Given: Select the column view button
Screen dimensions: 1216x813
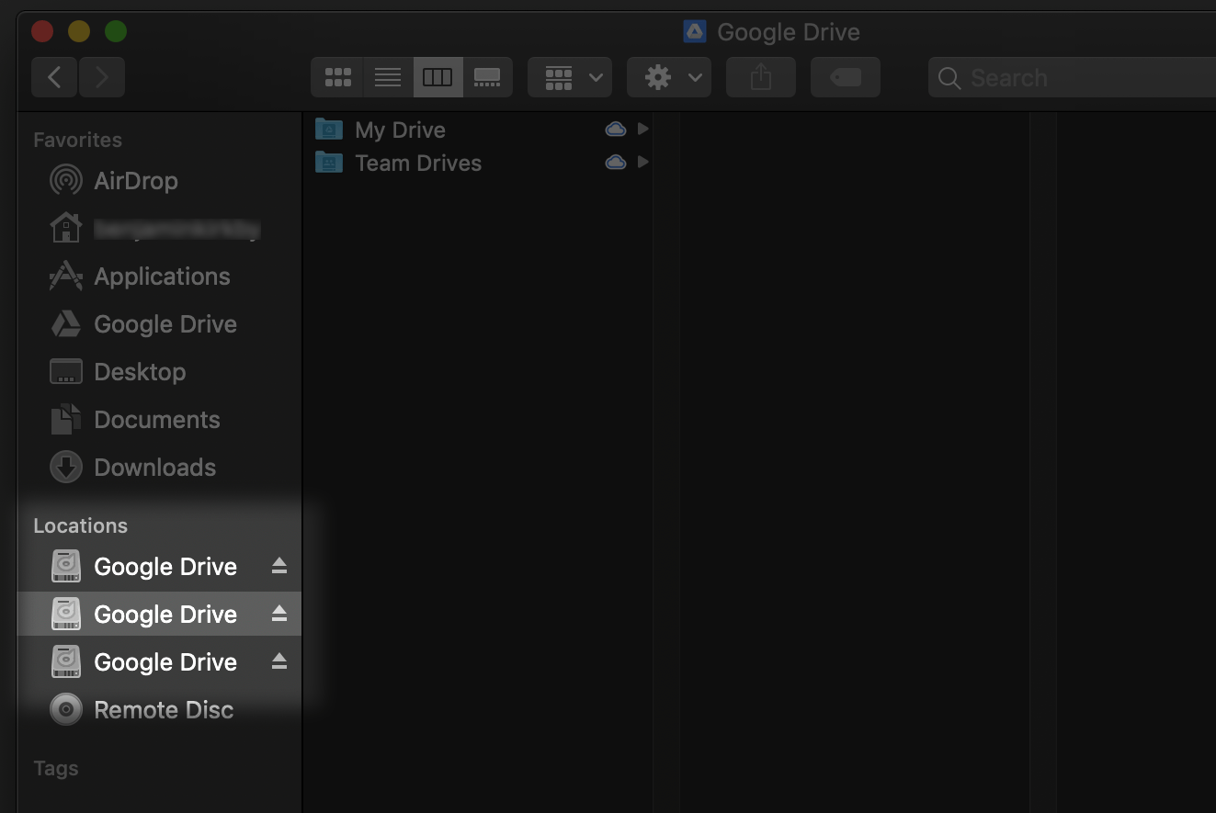Looking at the screenshot, I should tap(438, 78).
